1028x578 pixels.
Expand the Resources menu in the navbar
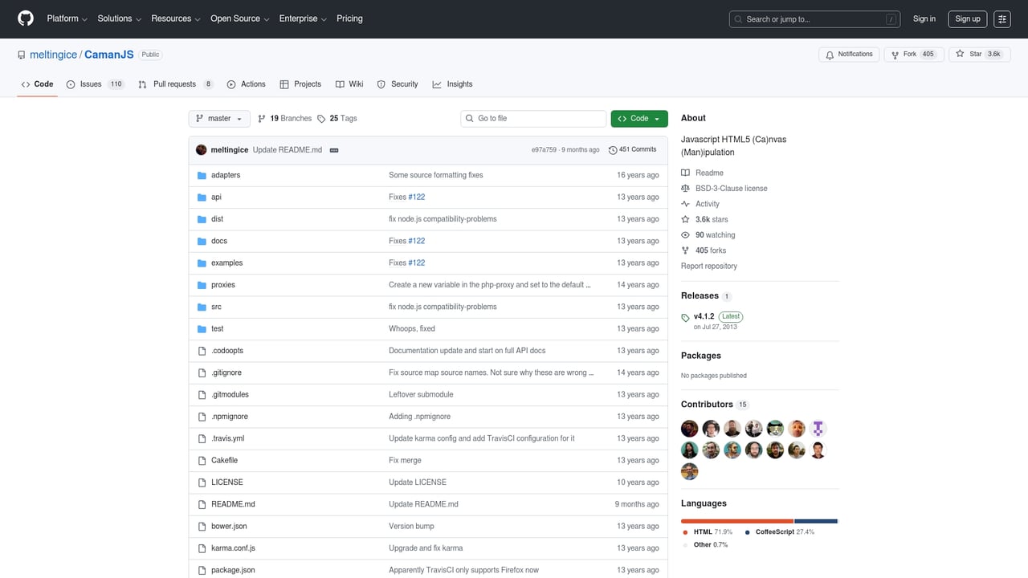point(174,18)
